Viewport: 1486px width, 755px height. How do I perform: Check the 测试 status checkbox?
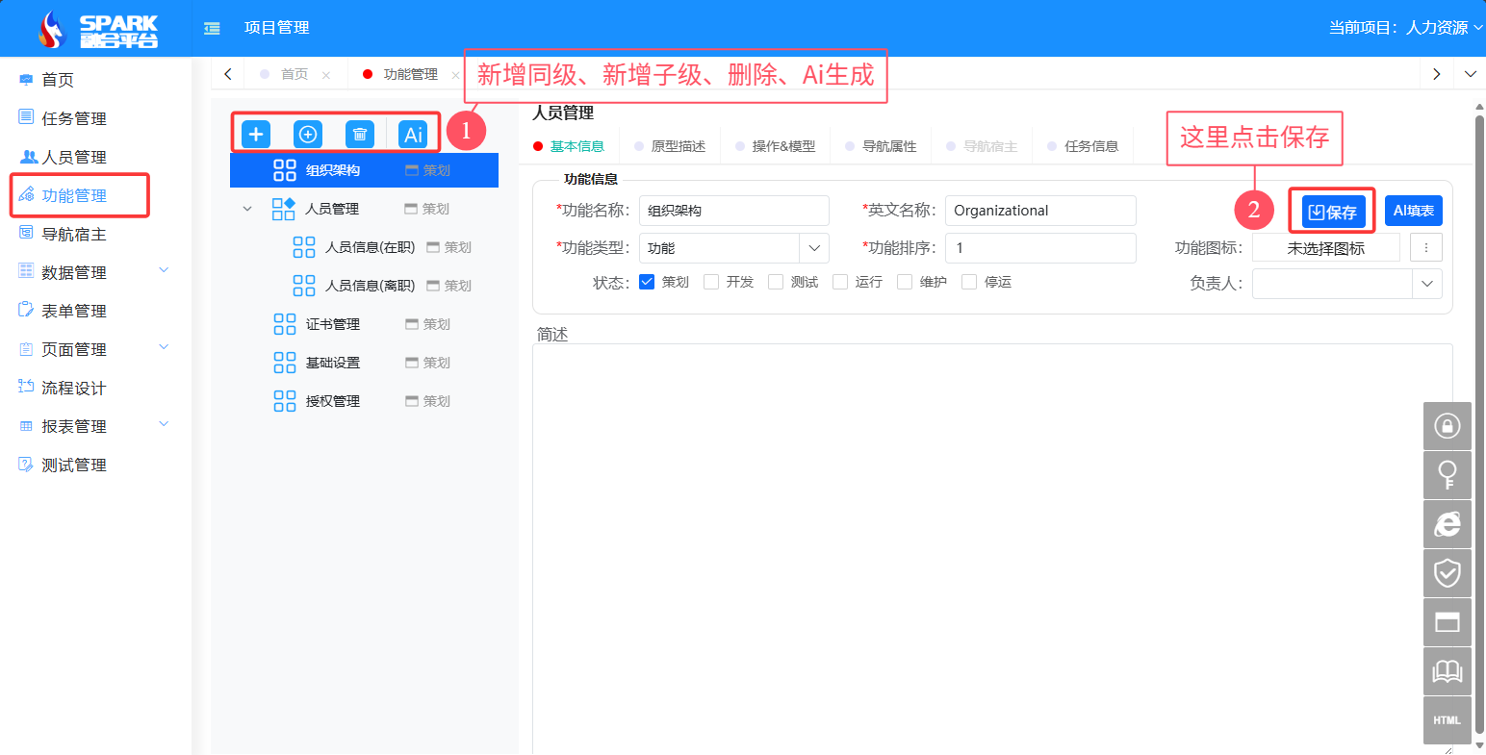(776, 282)
